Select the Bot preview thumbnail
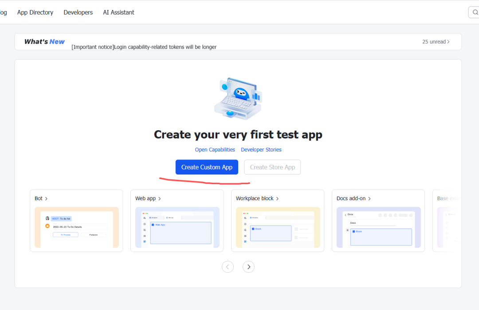 [76, 227]
